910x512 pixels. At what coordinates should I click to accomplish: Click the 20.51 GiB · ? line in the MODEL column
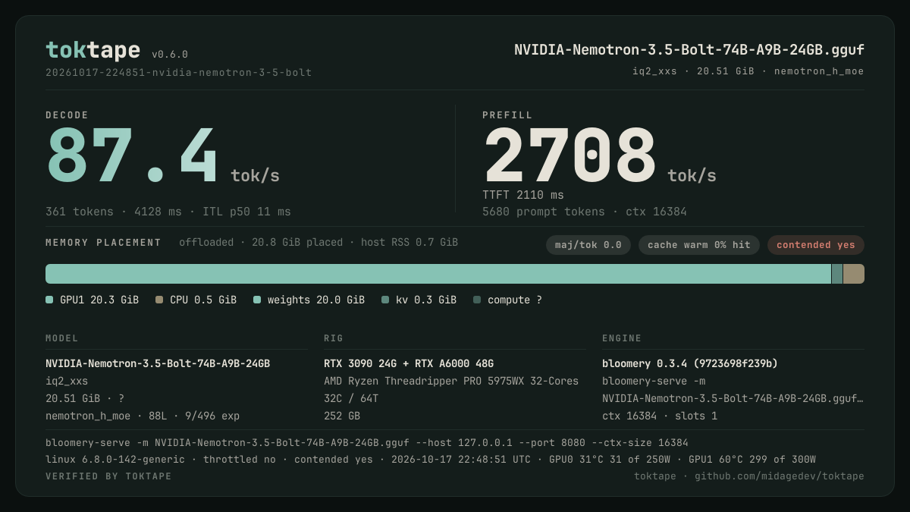click(85, 398)
